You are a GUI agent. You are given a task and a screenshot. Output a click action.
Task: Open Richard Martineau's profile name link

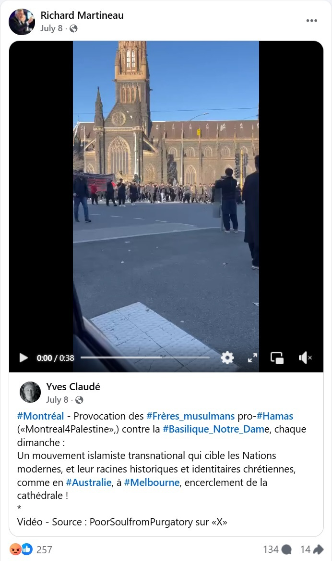(x=82, y=15)
